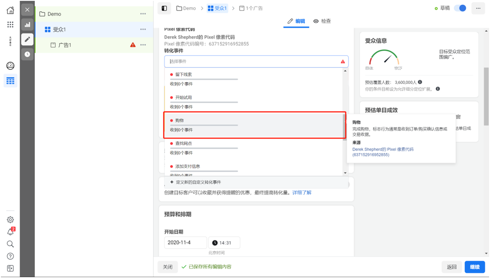Click the Home icon in the left sidebar
The height and width of the screenshot is (278, 490).
click(10, 10)
